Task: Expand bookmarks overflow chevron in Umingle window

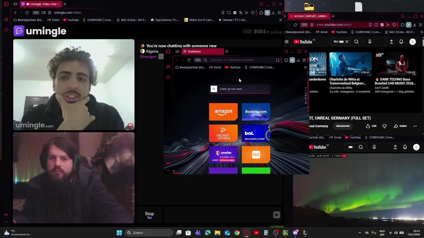Action: tap(280, 20)
